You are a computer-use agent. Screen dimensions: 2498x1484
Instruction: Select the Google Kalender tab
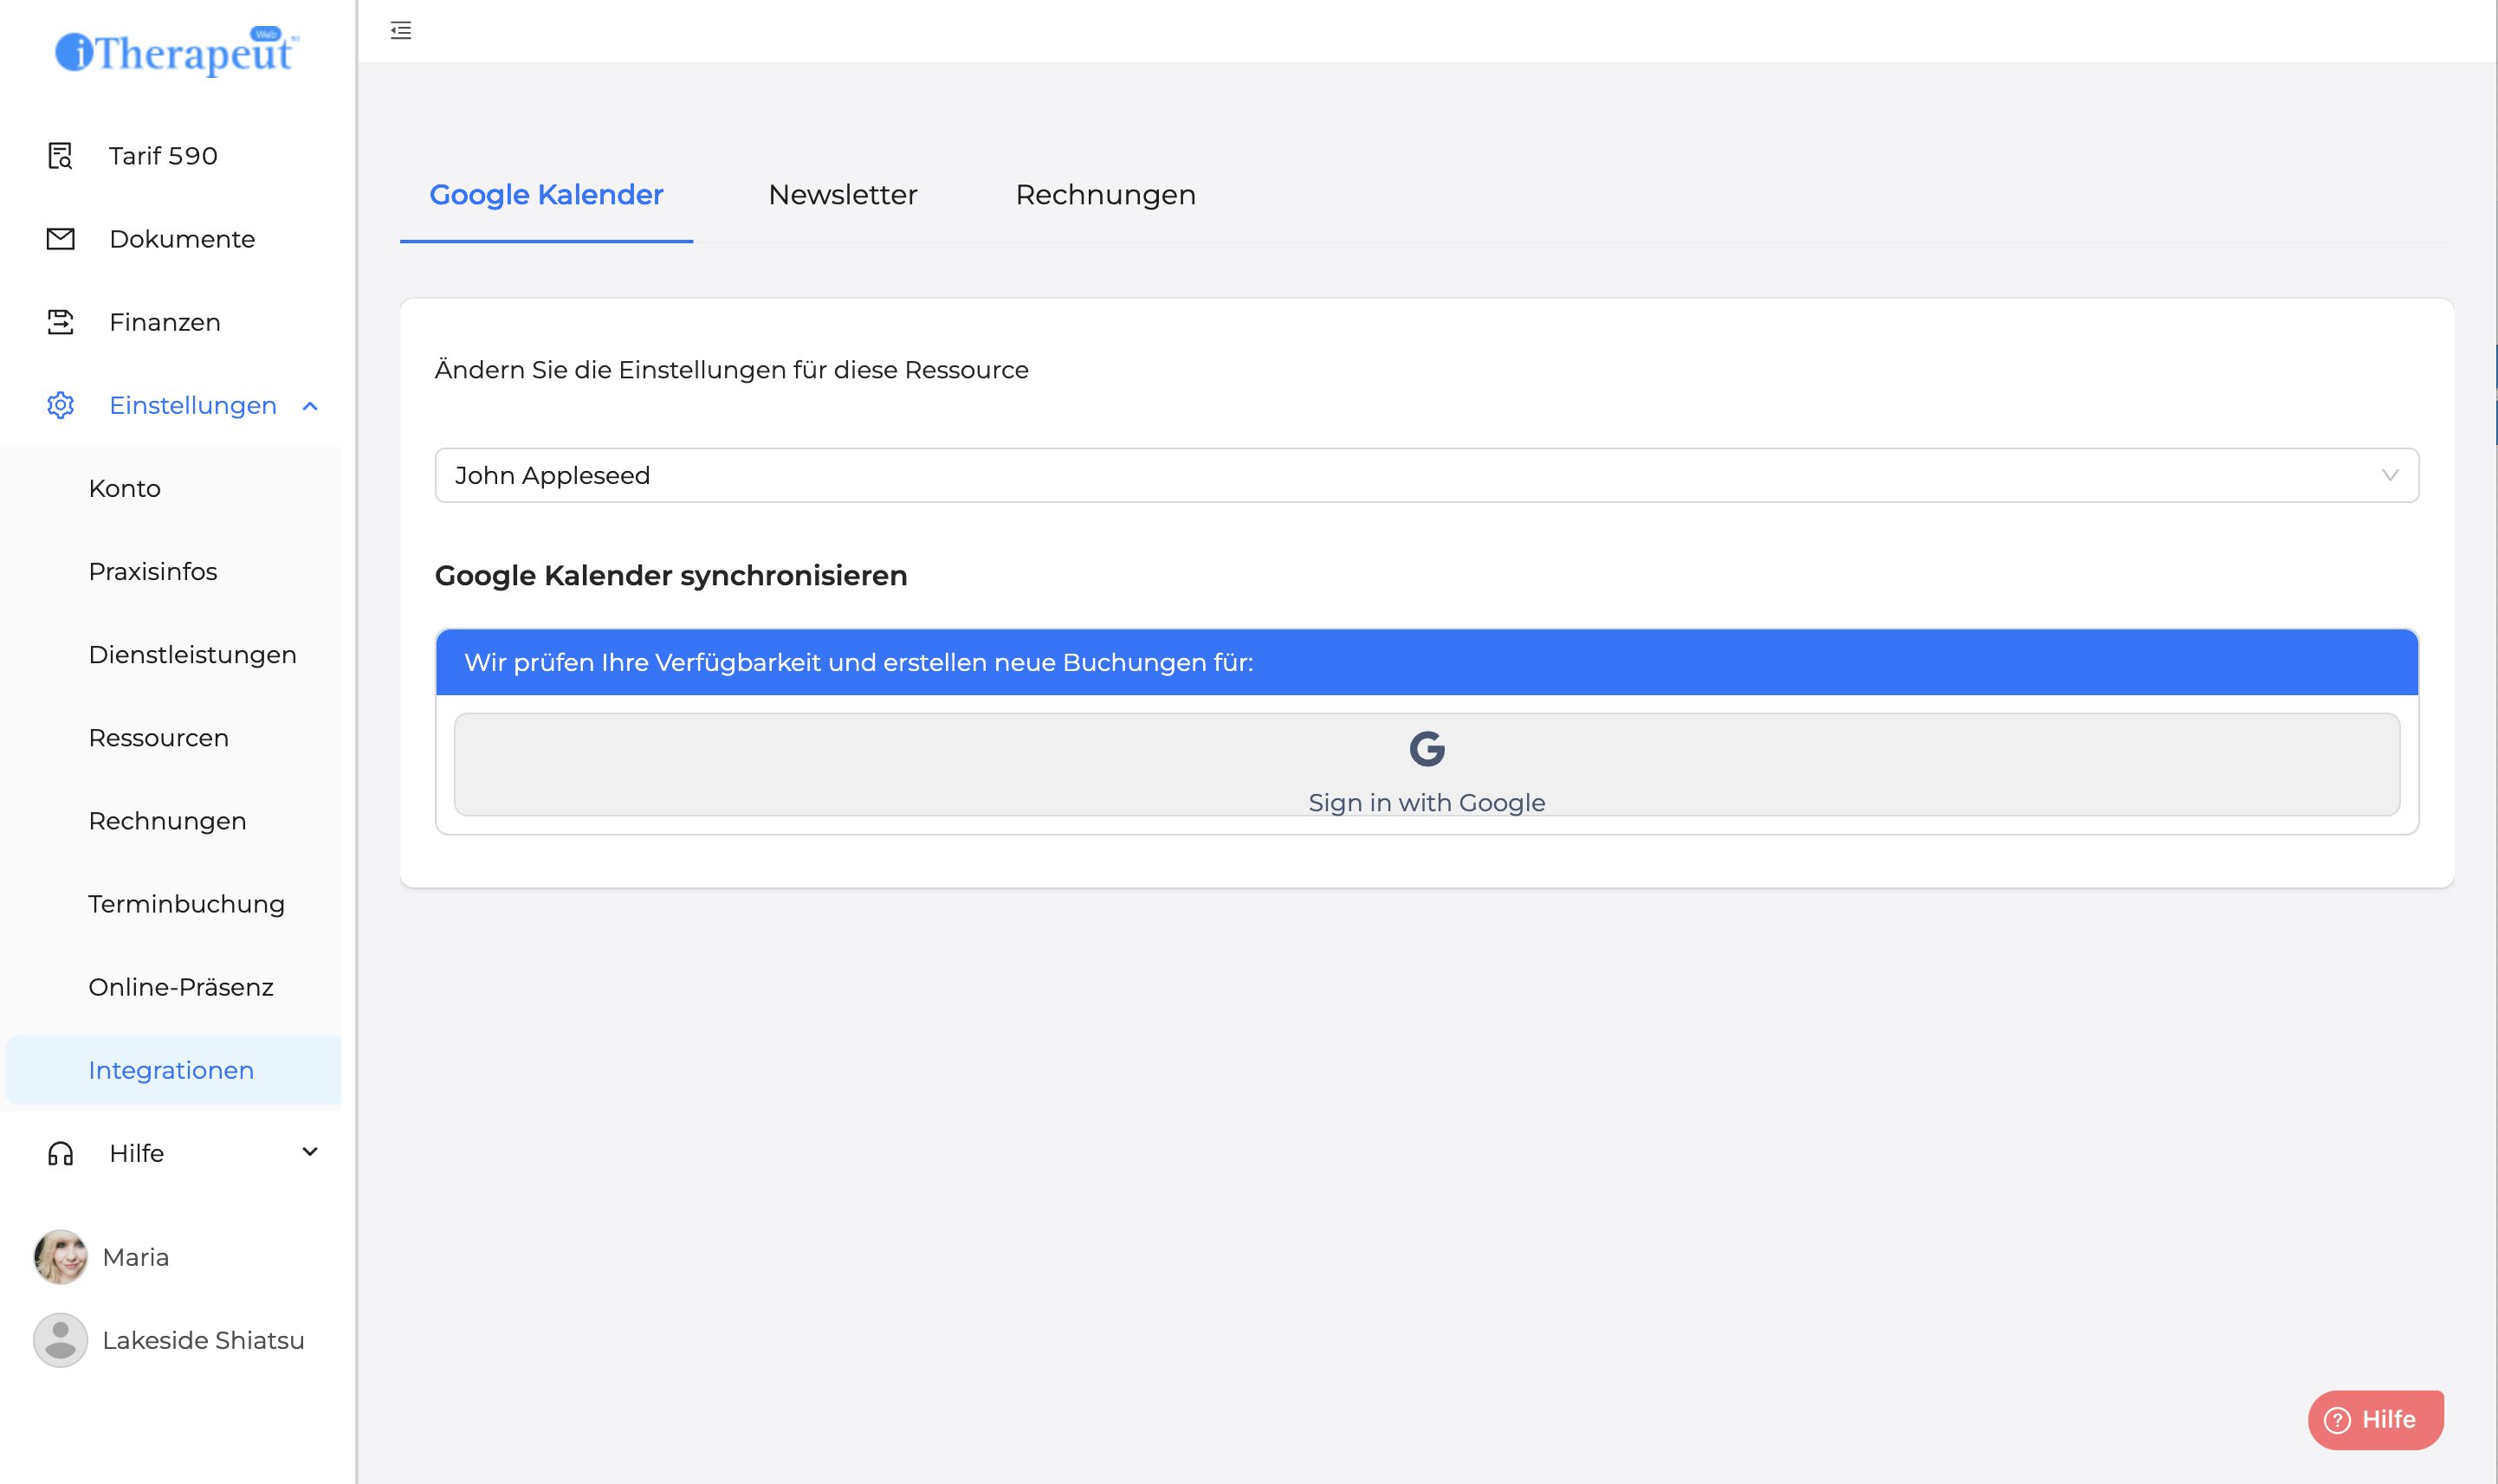click(x=547, y=194)
